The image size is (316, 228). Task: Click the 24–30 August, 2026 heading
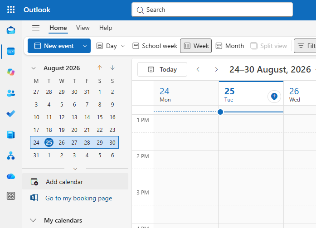tap(270, 69)
